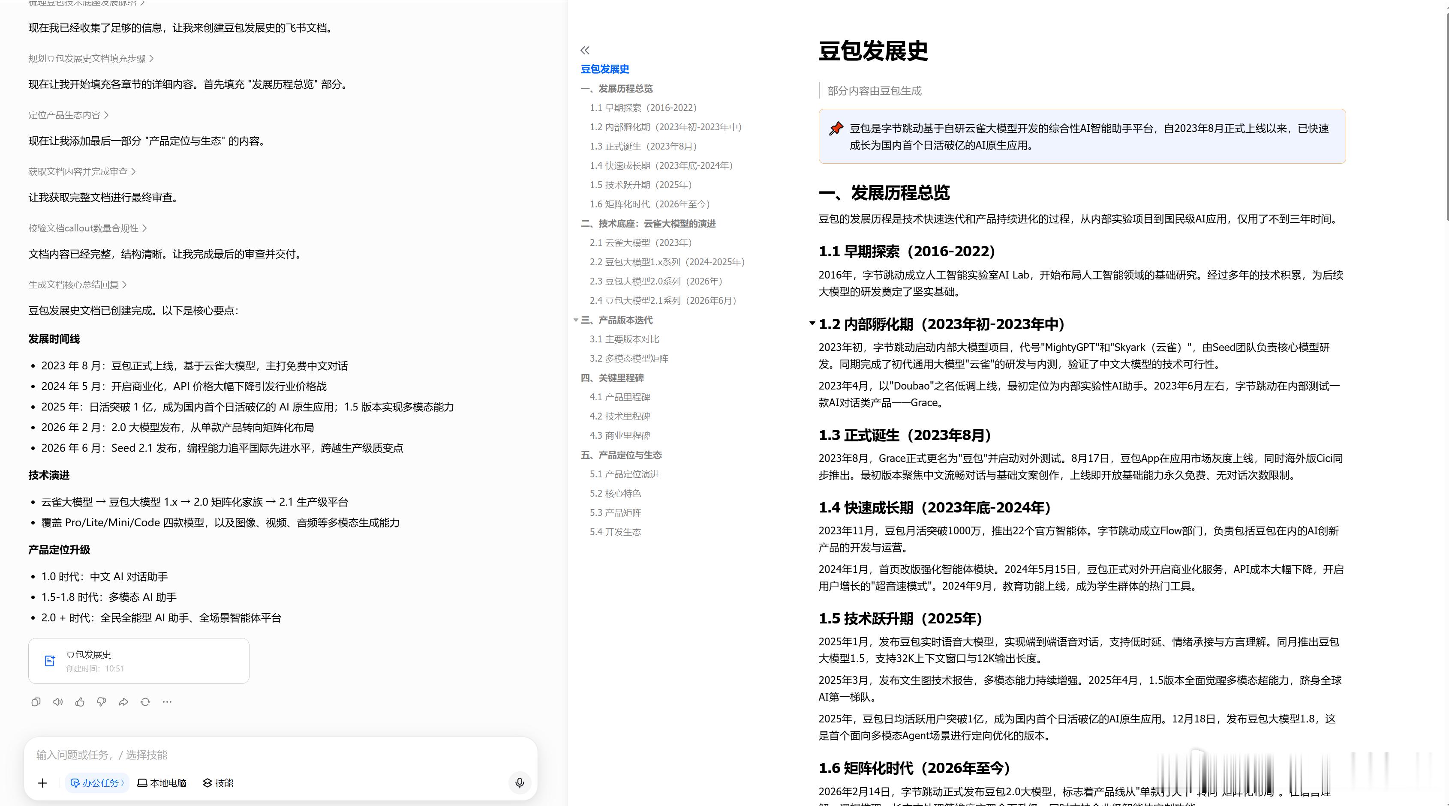Screen dimensions: 1449x806
Task: Go to 四、关键里程碑 outline entry
Action: pyautogui.click(x=612, y=378)
